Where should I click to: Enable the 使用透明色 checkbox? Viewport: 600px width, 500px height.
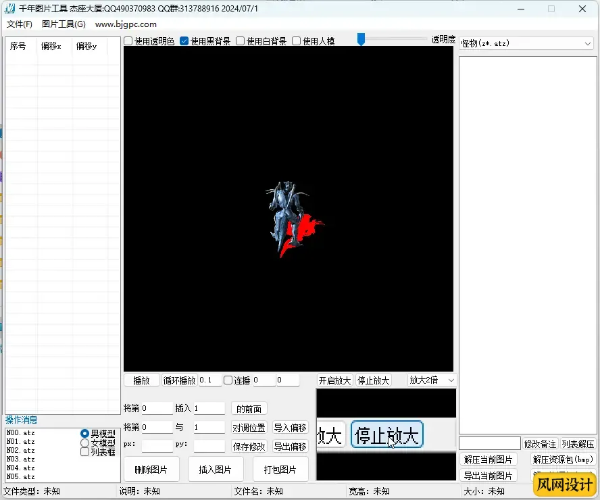tap(128, 41)
